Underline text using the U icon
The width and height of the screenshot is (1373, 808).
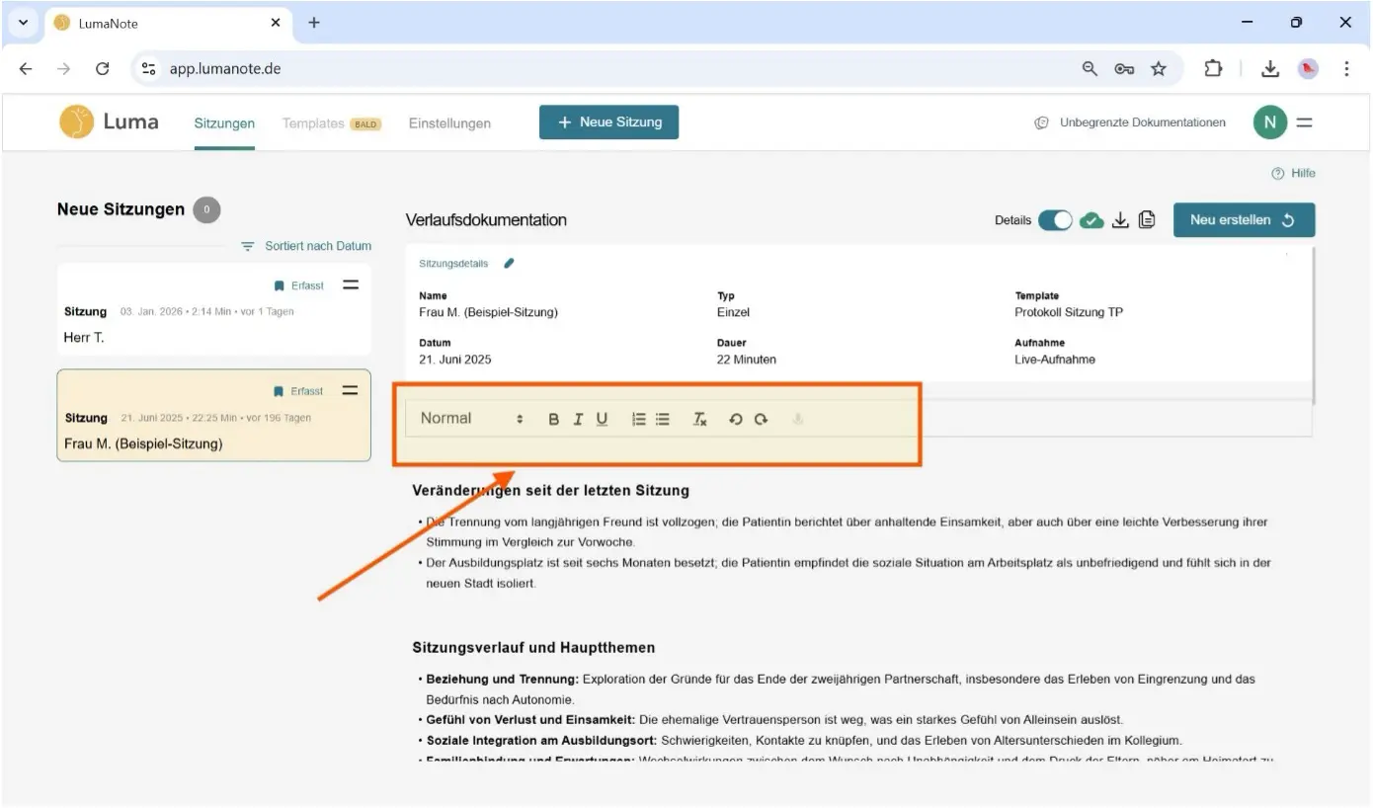point(602,419)
